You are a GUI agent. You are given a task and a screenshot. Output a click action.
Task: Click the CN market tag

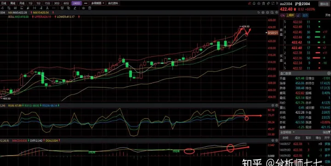(x=282, y=16)
